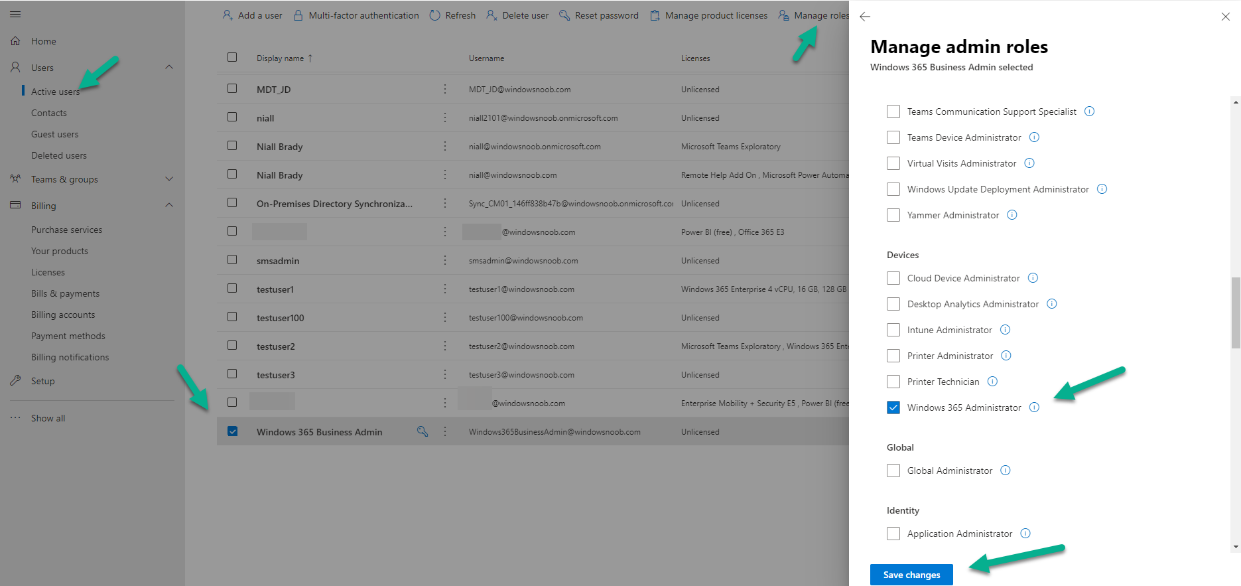Check Printer Administrator role
Image resolution: width=1241 pixels, height=586 pixels.
[x=893, y=356]
